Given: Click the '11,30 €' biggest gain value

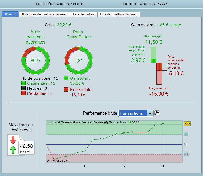Looking at the screenshot, I should pos(153,42).
